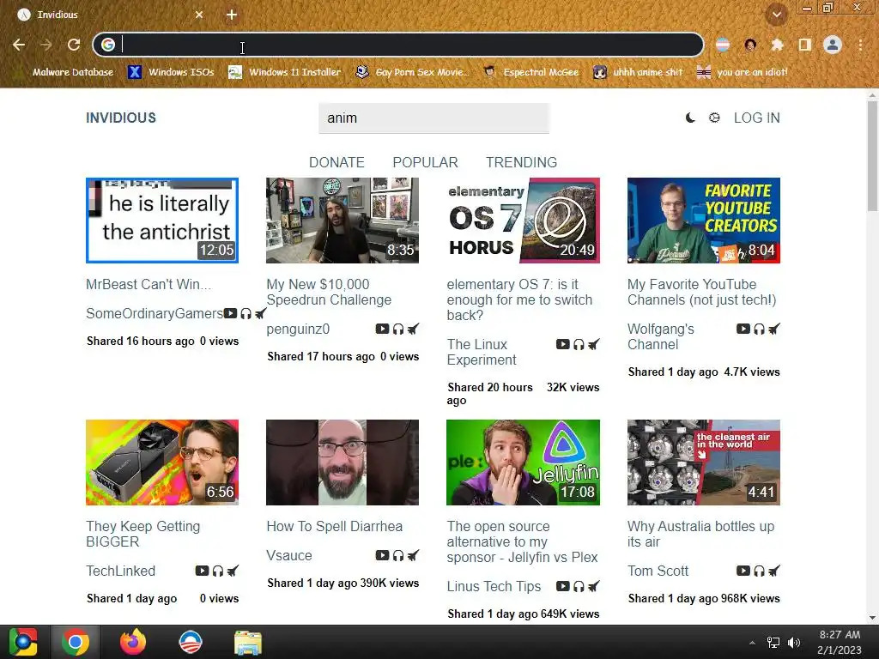The width and height of the screenshot is (879, 659).
Task: Visit Wolfgang's Channel
Action: 660,336
